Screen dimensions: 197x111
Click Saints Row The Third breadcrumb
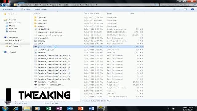[84, 5]
